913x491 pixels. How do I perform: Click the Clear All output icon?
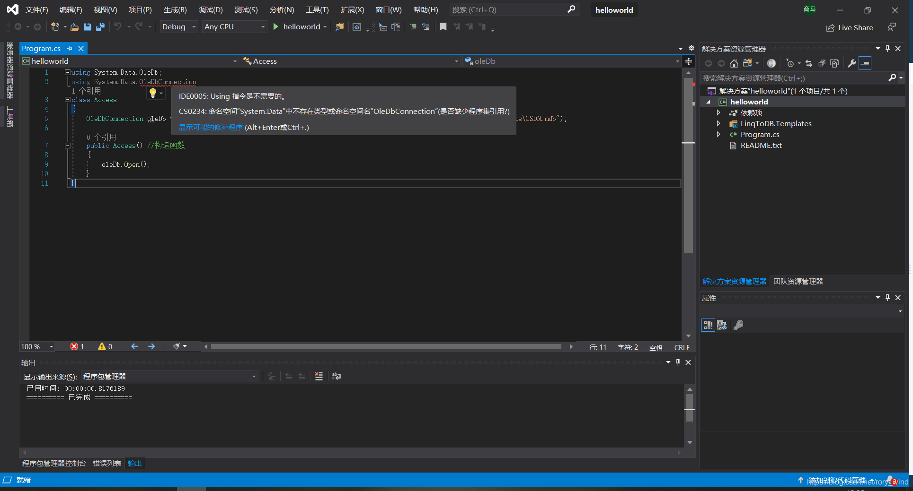pyautogui.click(x=319, y=376)
